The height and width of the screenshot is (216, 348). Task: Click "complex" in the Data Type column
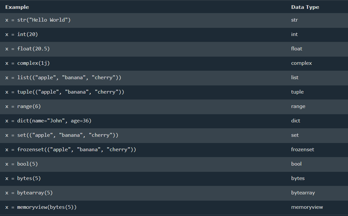(301, 63)
